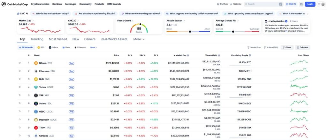Ask "Why is the market down today?"
This screenshot has height=140, width=327.
(x=50, y=13)
